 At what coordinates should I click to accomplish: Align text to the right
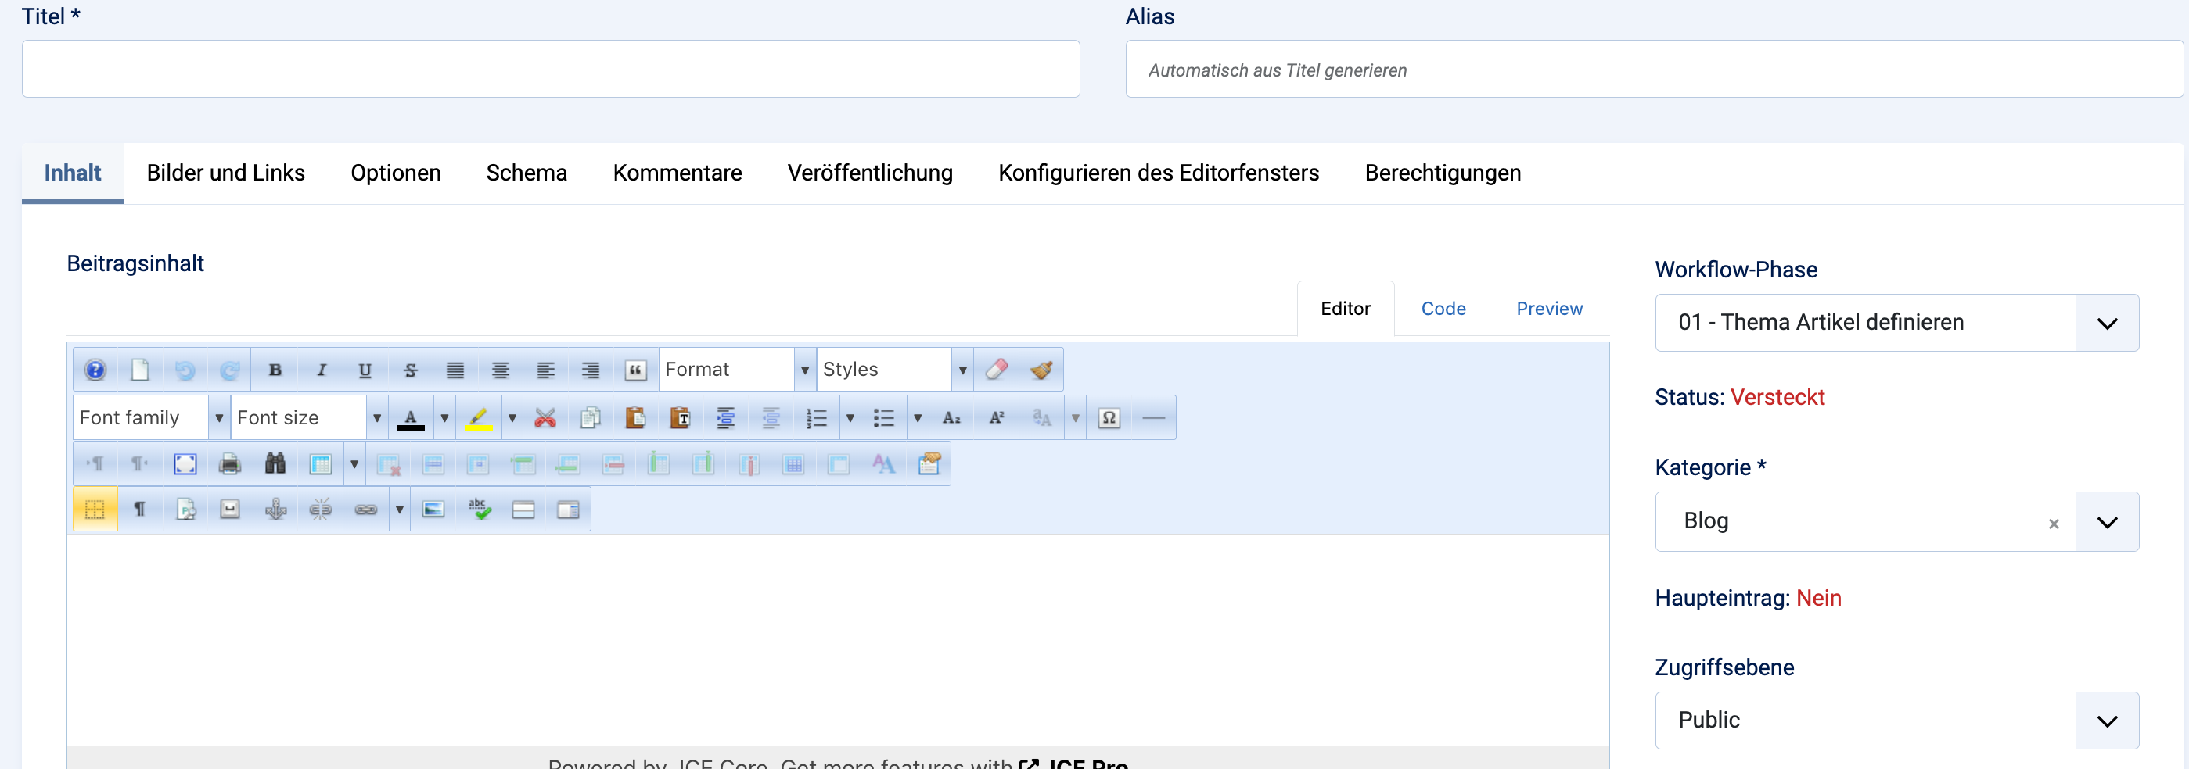pos(591,369)
